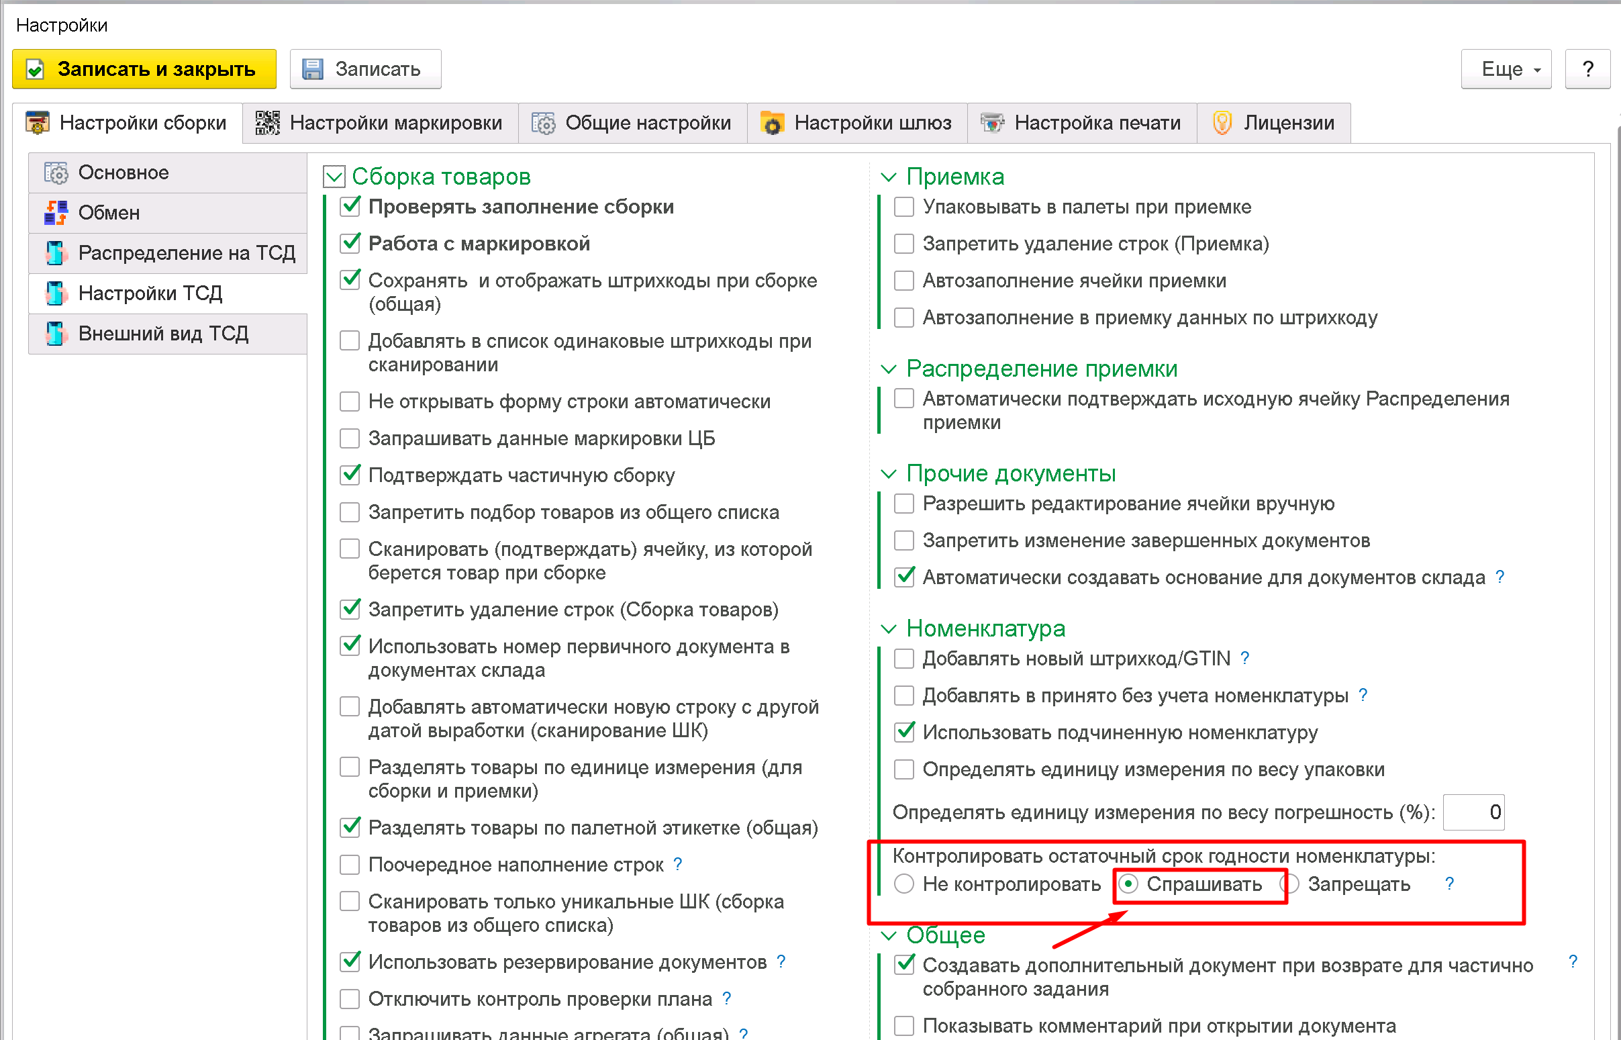Click the ? help button at top right
Screen dimensions: 1621x1040
point(1587,69)
